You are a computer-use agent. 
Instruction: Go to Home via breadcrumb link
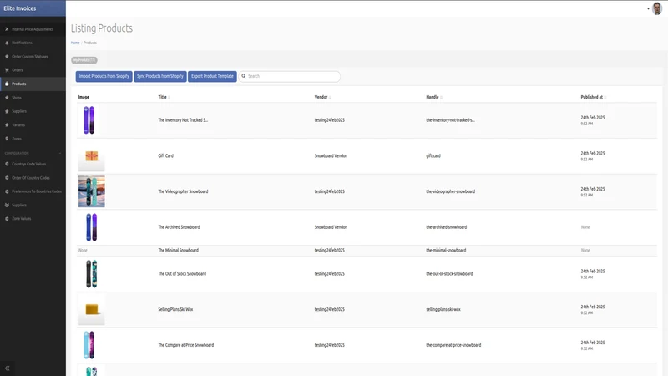[x=75, y=43]
